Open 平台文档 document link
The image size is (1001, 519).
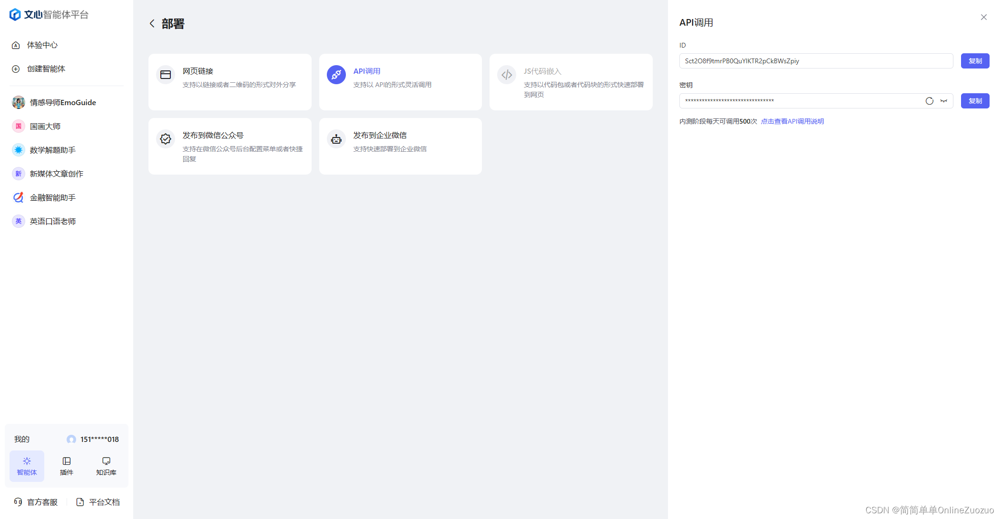(x=98, y=502)
